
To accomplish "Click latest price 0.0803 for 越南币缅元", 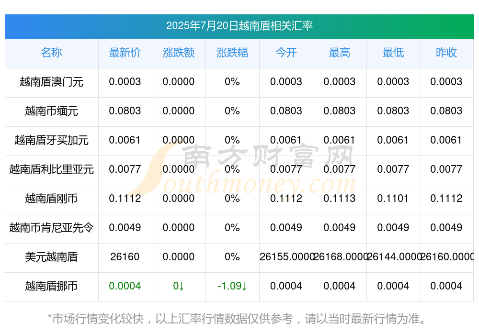I will (125, 111).
